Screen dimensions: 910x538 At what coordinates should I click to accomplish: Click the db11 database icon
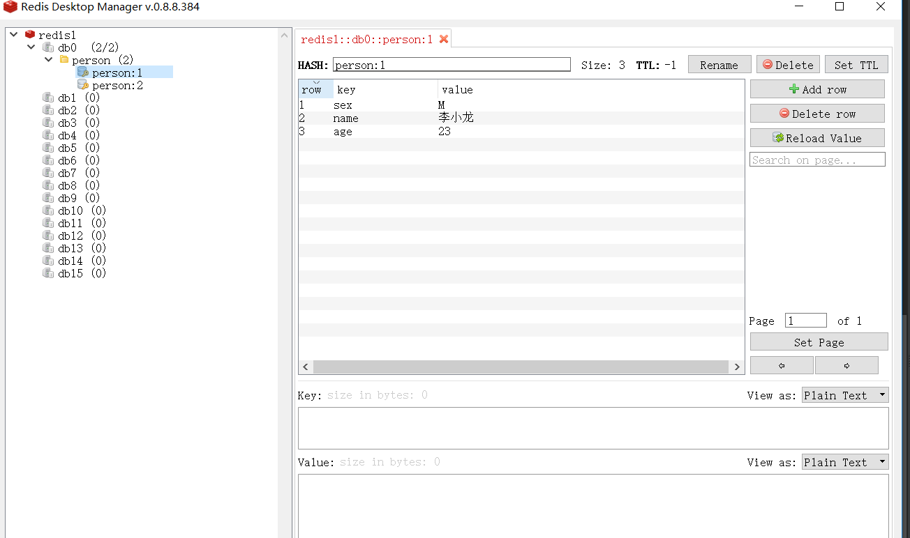pos(48,223)
